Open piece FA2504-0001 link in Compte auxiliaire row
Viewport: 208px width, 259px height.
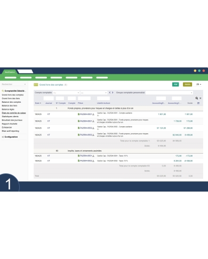click(x=86, y=114)
